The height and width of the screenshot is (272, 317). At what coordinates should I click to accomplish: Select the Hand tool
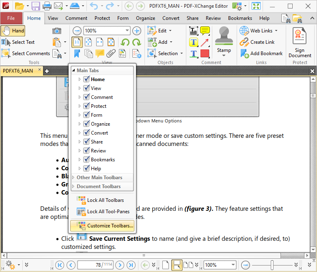click(x=13, y=31)
